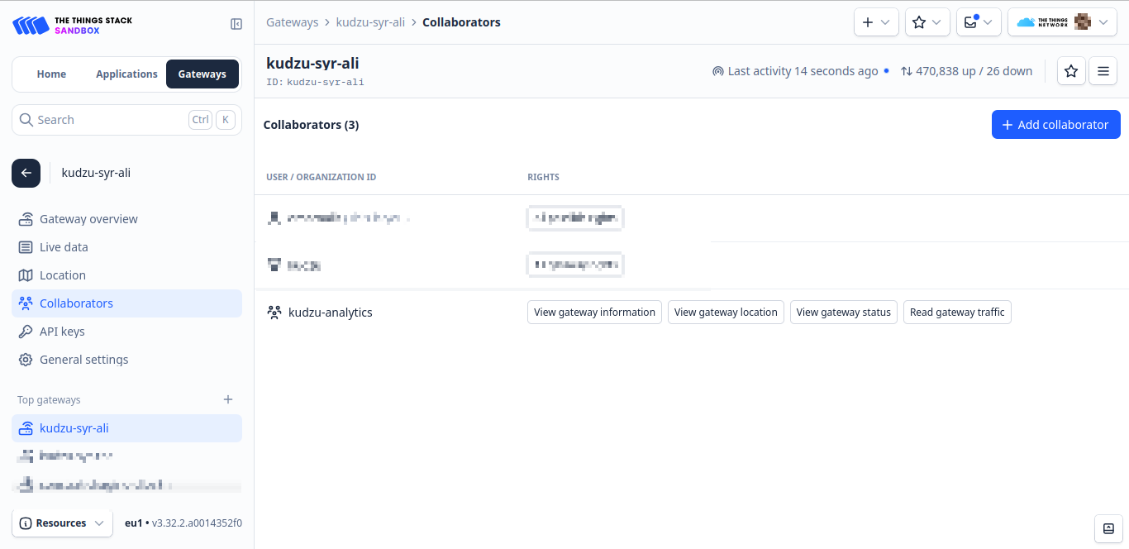This screenshot has width=1129, height=549.
Task: Collapse the sidebar with the panel icon
Action: pos(236,24)
